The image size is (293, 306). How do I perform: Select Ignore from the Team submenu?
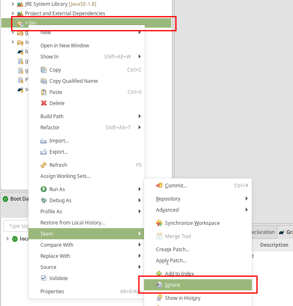pos(172,285)
